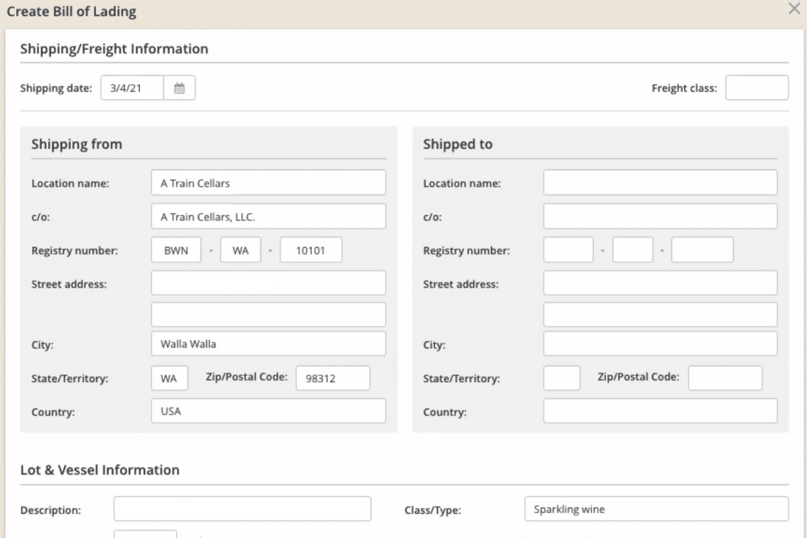Click the Freight class input box
The image size is (807, 538).
coord(757,88)
